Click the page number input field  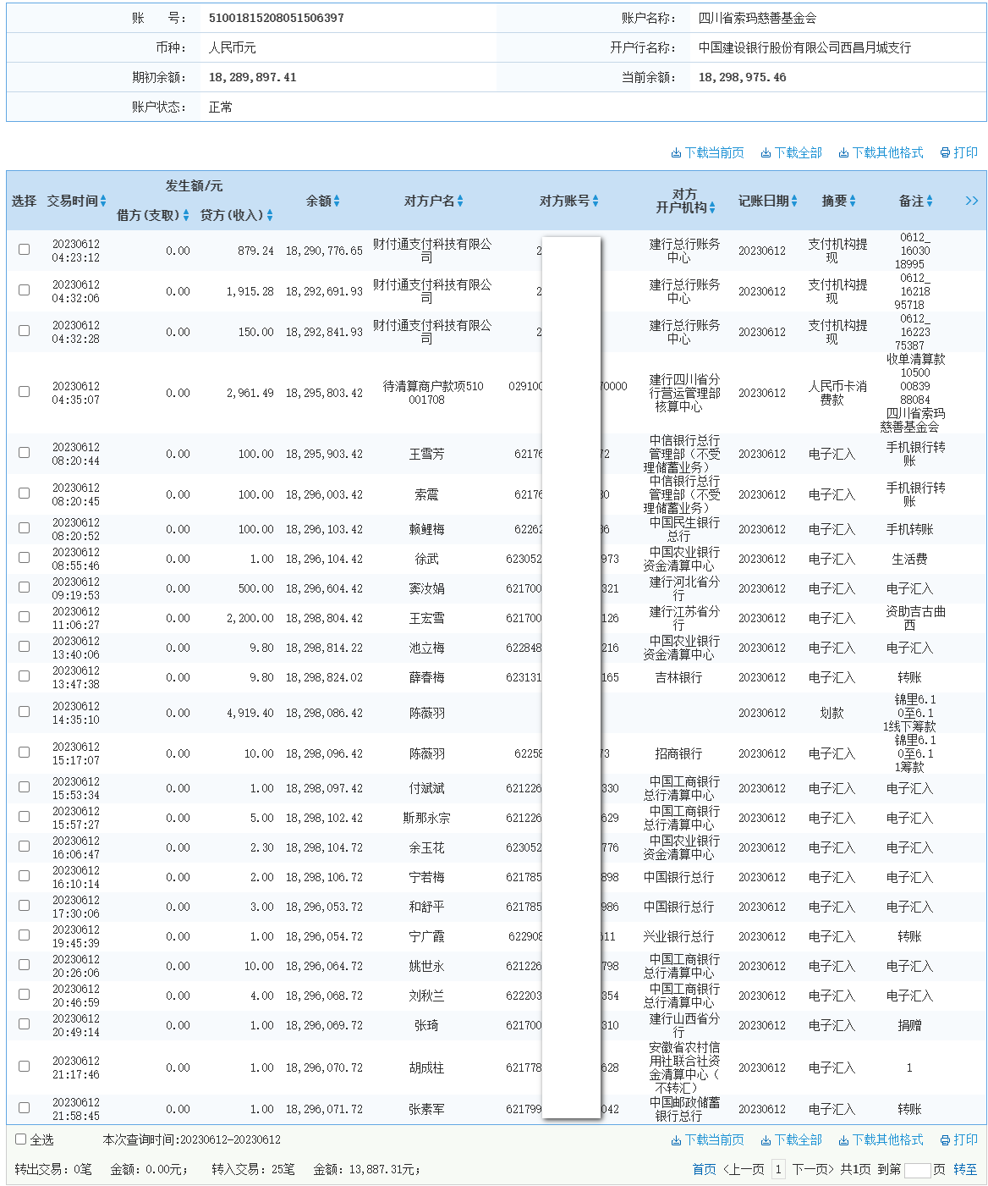[918, 1170]
